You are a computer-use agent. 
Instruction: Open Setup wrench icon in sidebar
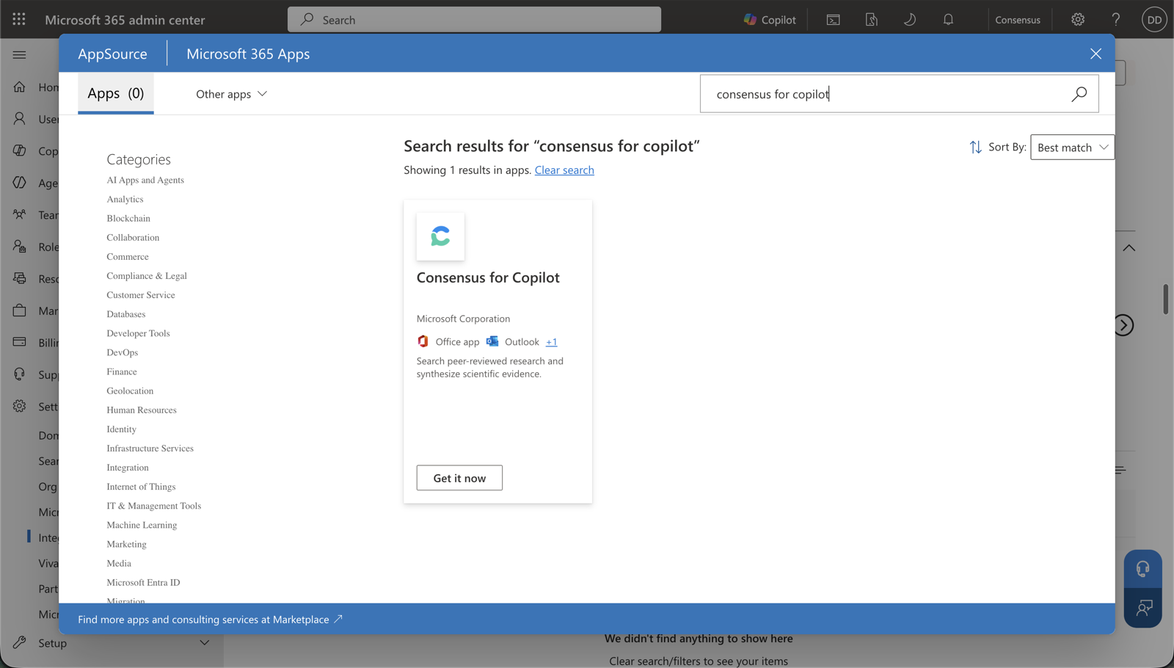click(20, 642)
